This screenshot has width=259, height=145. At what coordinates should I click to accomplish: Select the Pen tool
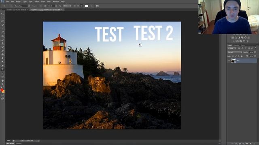[2, 66]
